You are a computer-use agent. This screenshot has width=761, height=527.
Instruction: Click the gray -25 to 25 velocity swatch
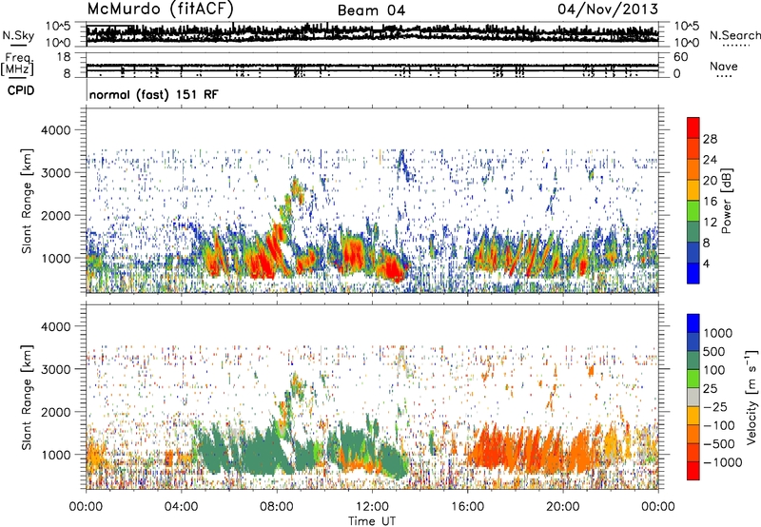(x=693, y=398)
